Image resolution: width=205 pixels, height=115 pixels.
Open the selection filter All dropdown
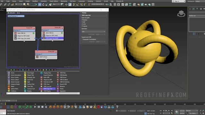pyautogui.click(x=19, y=4)
